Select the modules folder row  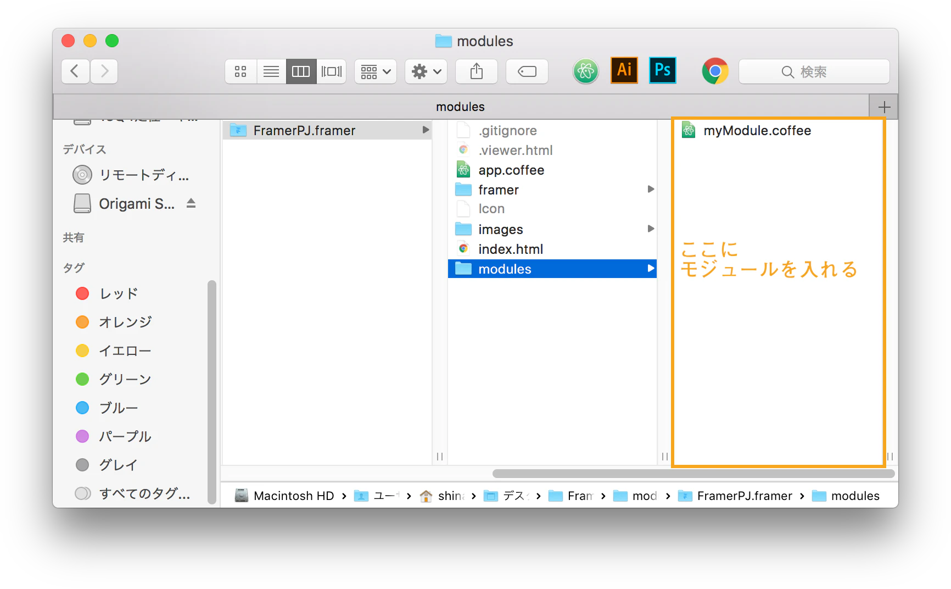point(552,269)
